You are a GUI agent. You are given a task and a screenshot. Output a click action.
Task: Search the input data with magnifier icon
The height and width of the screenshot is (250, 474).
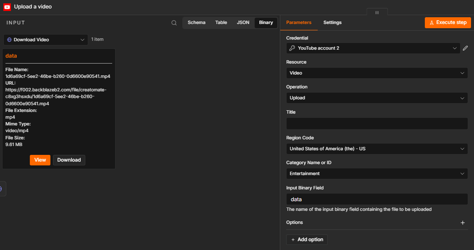[x=174, y=23]
